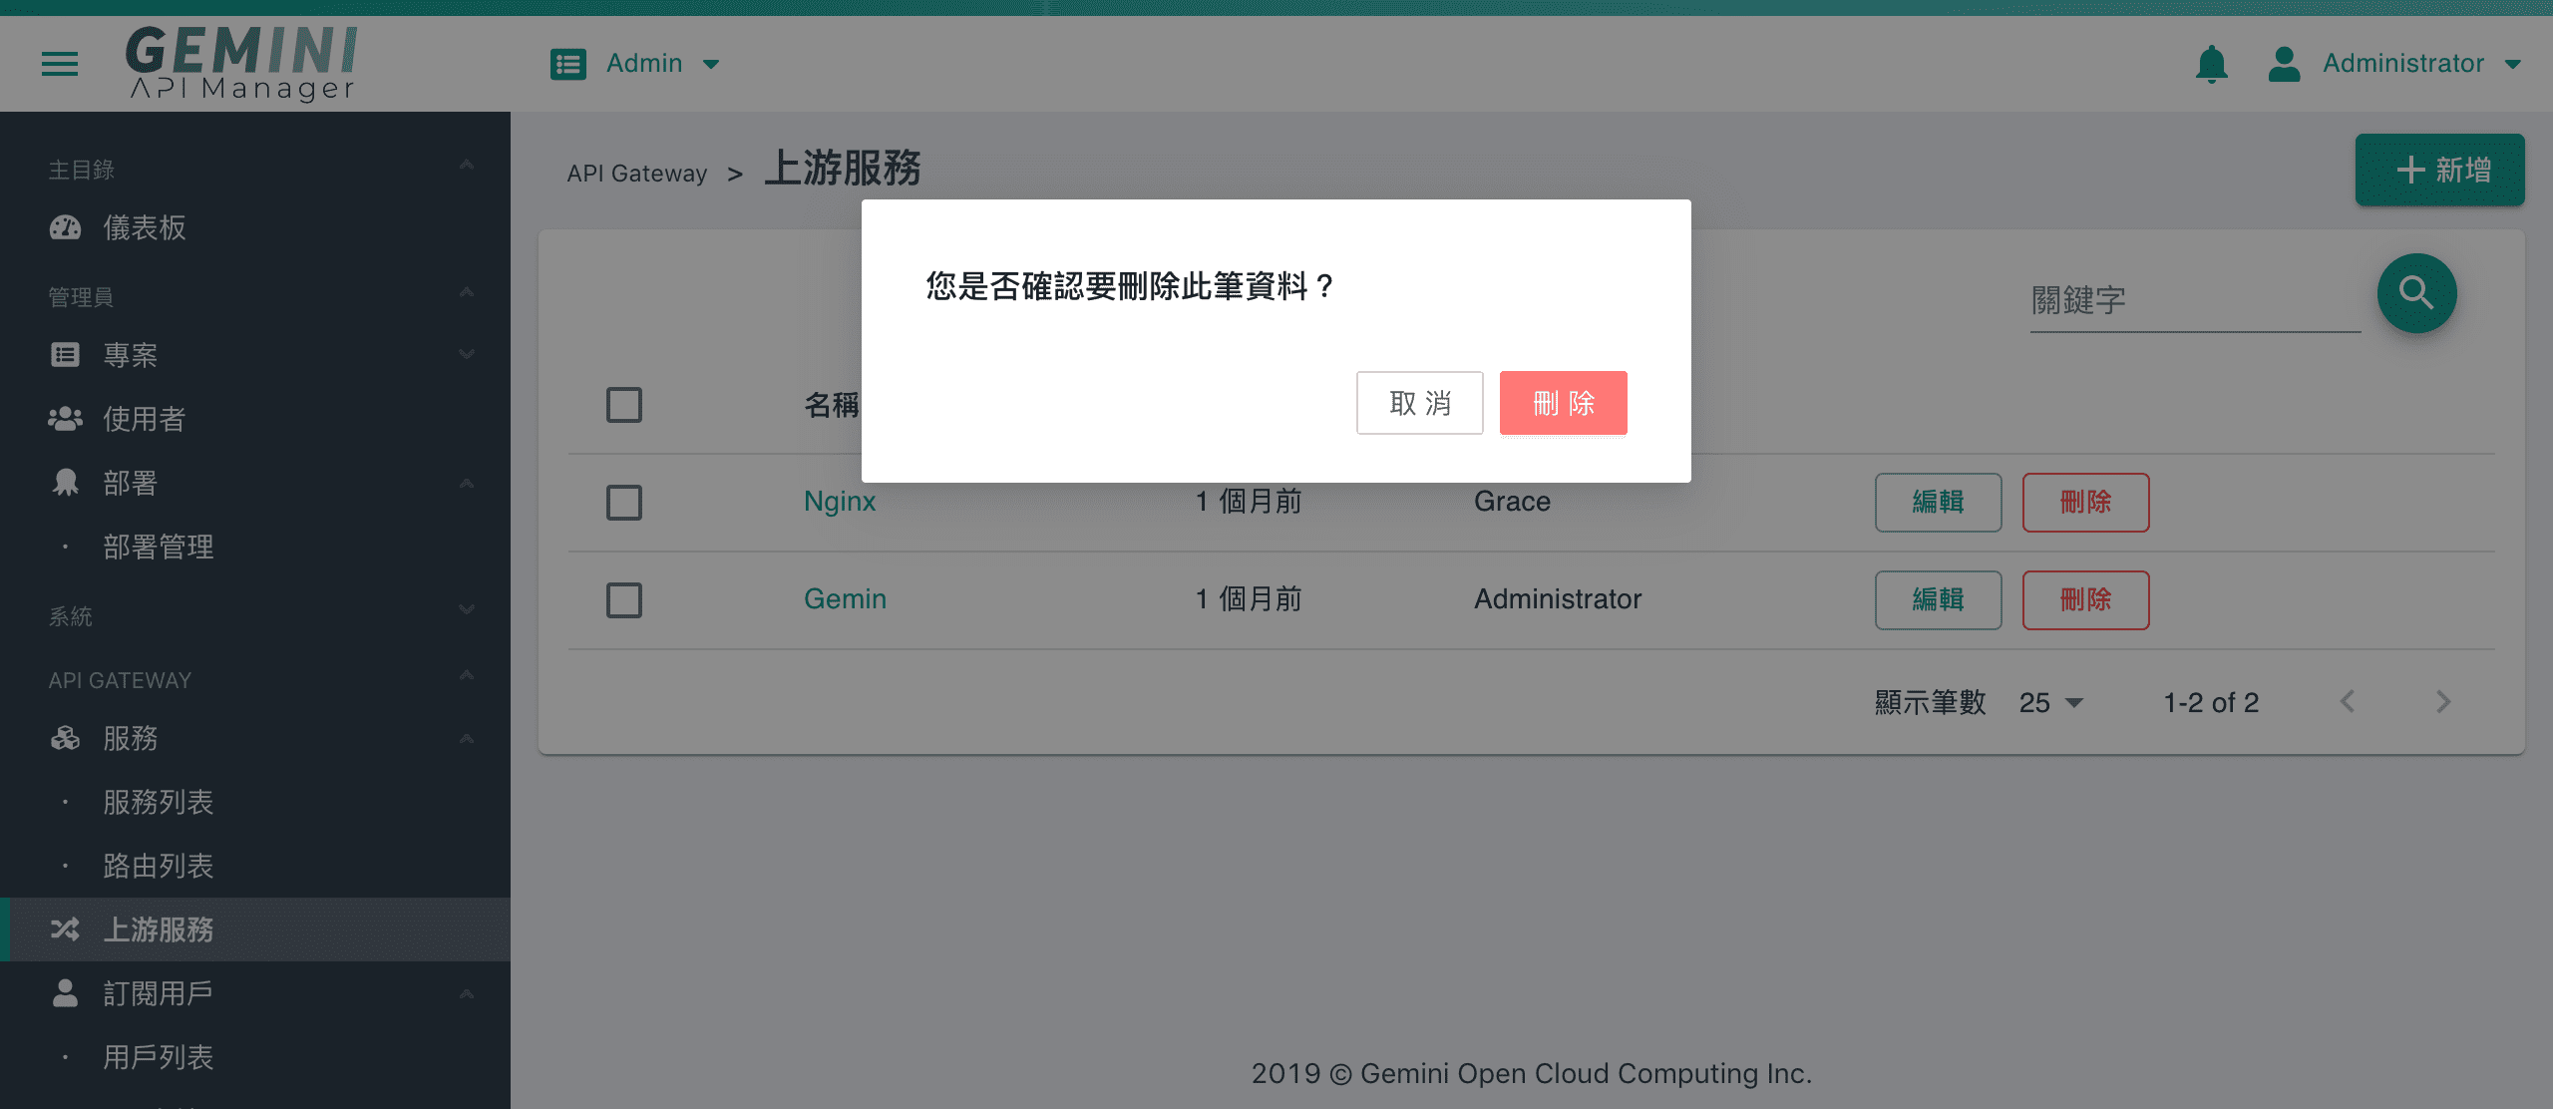Click the 專案 list icon in sidebar
Image resolution: width=2553 pixels, height=1109 pixels.
65,355
